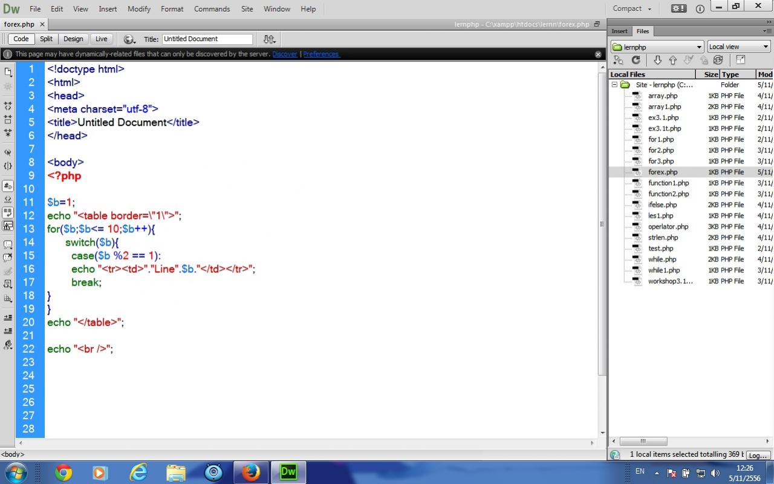The image size is (774, 484).
Task: Toggle Syntax Error Alerts in Info Bar
Action: click(8, 226)
